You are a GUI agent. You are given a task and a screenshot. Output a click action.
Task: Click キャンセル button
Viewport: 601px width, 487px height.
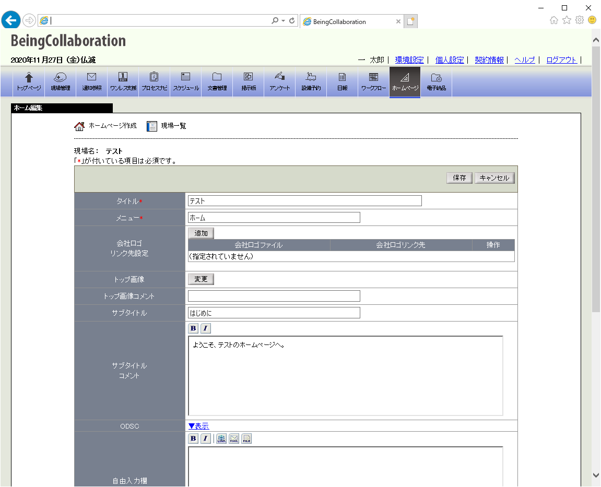coord(494,178)
